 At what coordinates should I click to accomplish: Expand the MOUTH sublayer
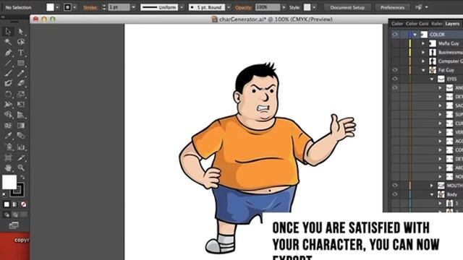431,186
